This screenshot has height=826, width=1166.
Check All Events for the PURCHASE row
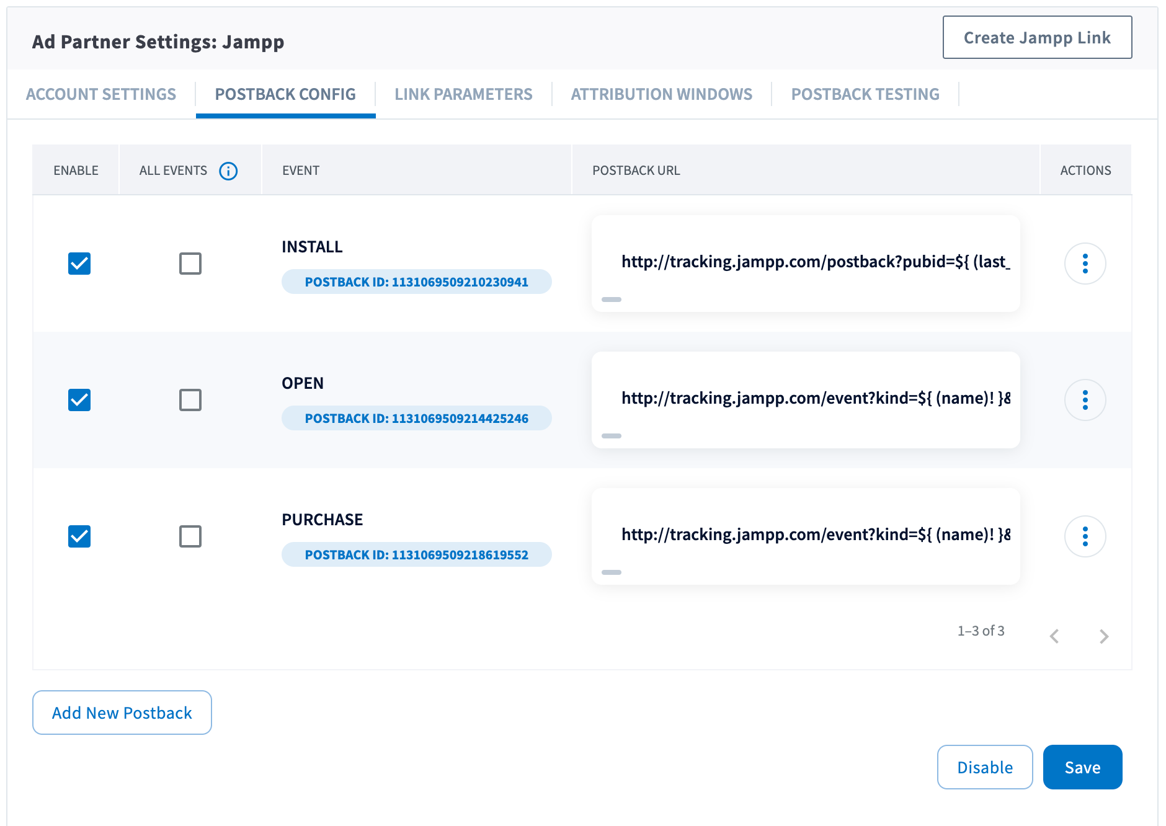(x=190, y=536)
